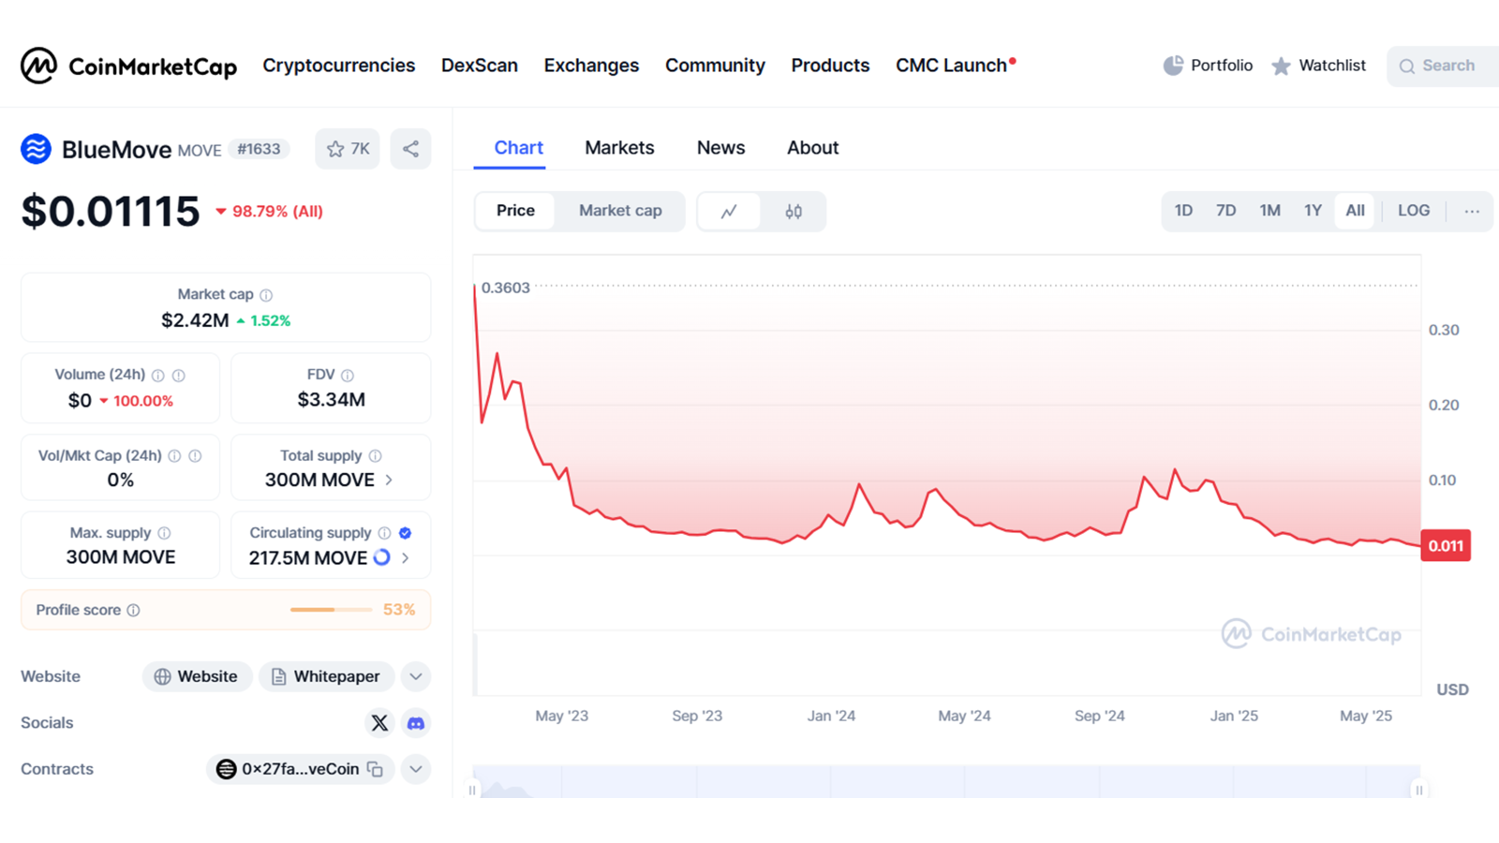Click the $2.42M market cap value
1499x843 pixels.
[195, 320]
